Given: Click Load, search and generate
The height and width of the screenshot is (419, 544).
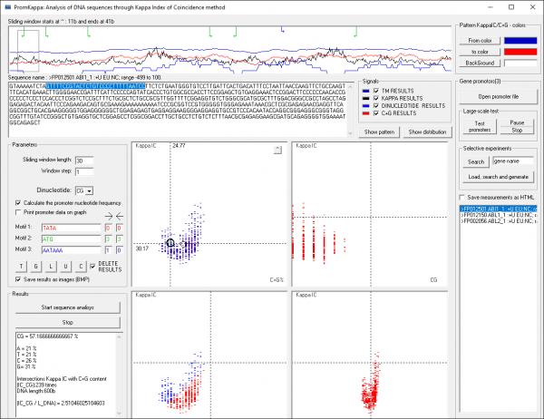Looking at the screenshot, I should [x=498, y=177].
